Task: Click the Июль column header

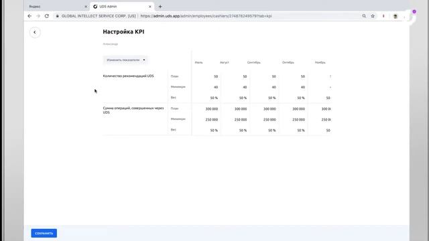Action: 198,62
